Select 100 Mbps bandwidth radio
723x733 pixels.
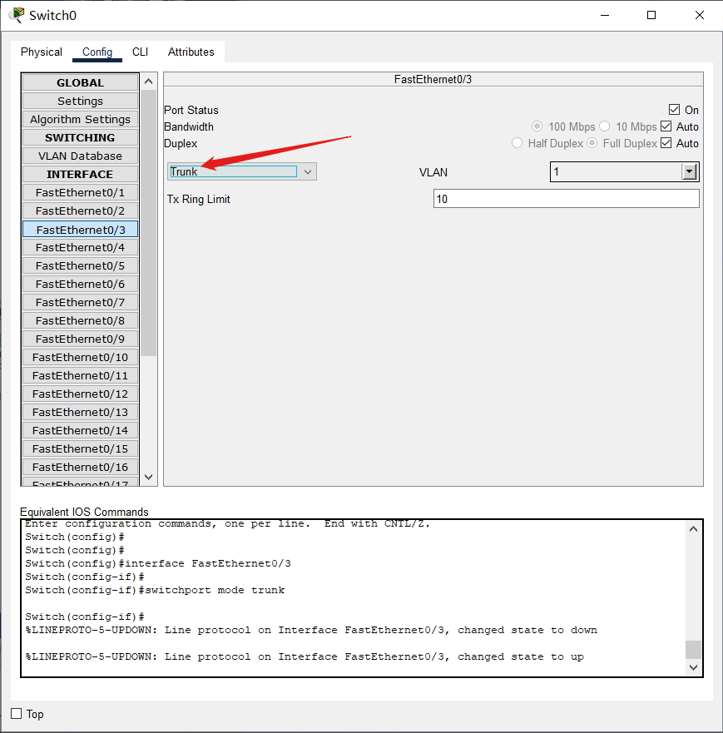537,126
